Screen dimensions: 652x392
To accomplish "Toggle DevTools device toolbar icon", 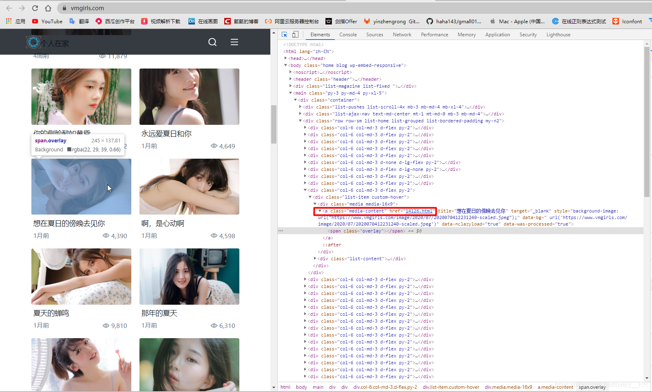I will (x=295, y=35).
